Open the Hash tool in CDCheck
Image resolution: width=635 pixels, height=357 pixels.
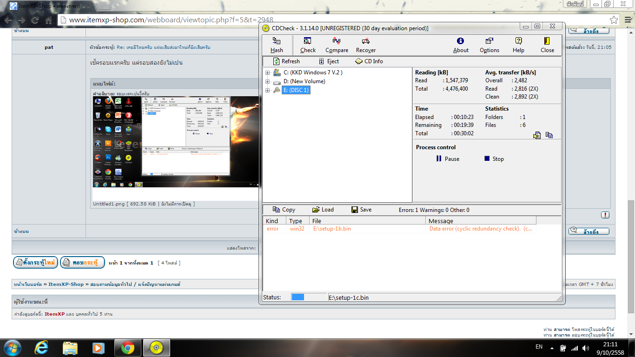tap(277, 45)
